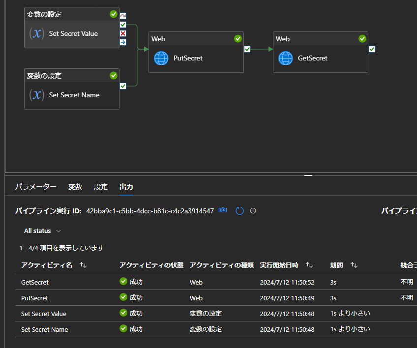Click start time 2024/7/12 11:50:49
The height and width of the screenshot is (348, 417).
pos(287,298)
